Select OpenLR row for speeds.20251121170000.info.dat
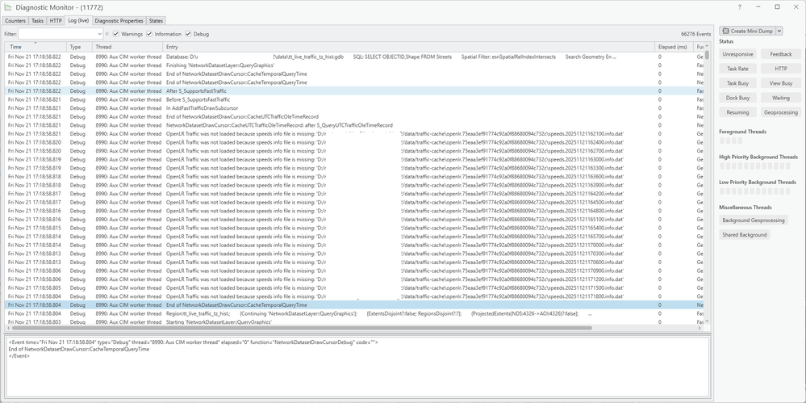This screenshot has width=806, height=403. point(353,245)
